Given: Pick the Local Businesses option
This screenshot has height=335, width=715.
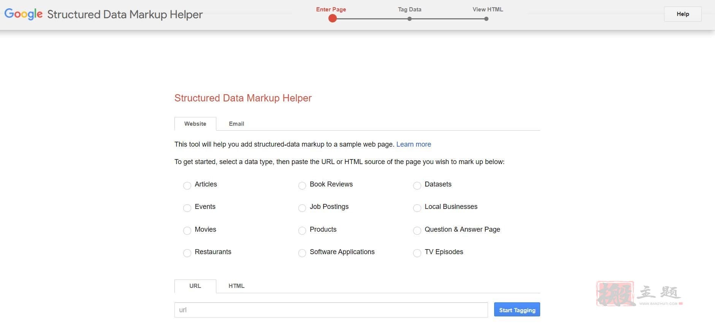Looking at the screenshot, I should point(417,208).
